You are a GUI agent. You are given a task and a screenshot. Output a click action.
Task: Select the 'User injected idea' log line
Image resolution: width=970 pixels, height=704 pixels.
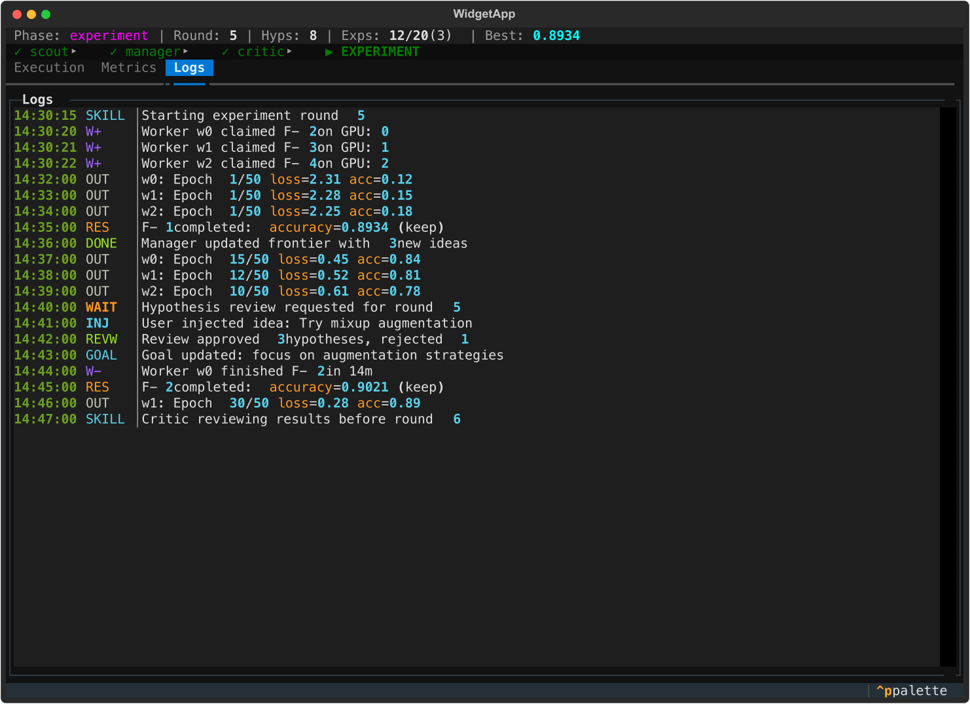click(x=476, y=323)
